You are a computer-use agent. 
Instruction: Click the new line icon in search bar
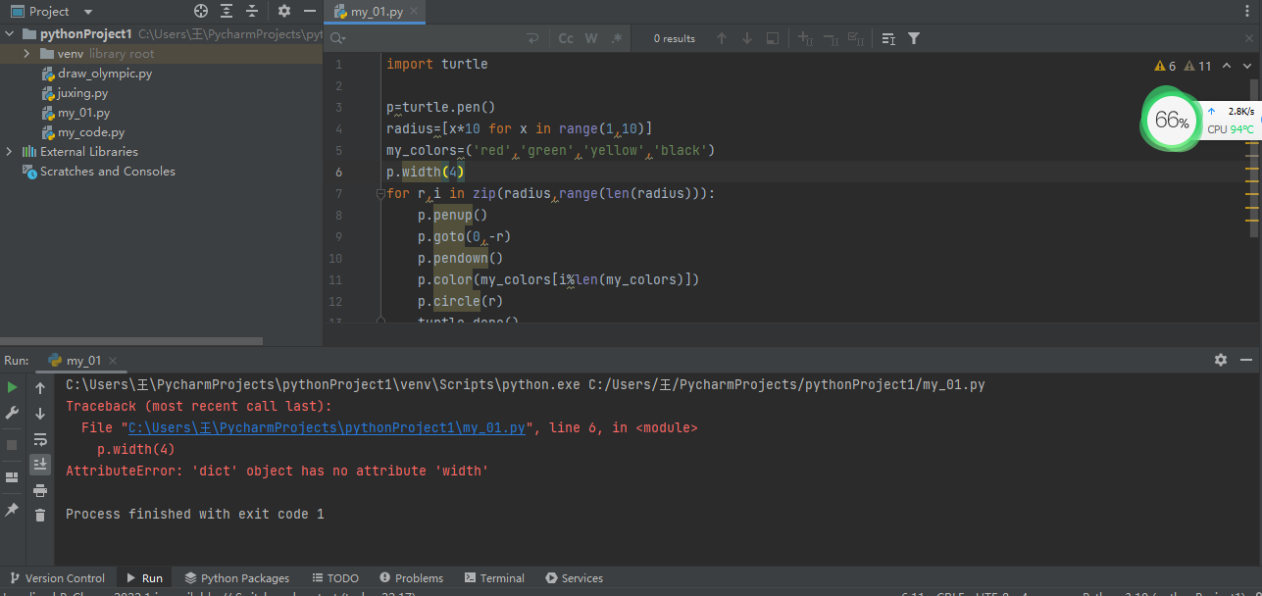(533, 38)
